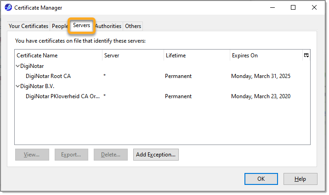
Task: Collapse the DigiNotar group
Action: point(17,66)
